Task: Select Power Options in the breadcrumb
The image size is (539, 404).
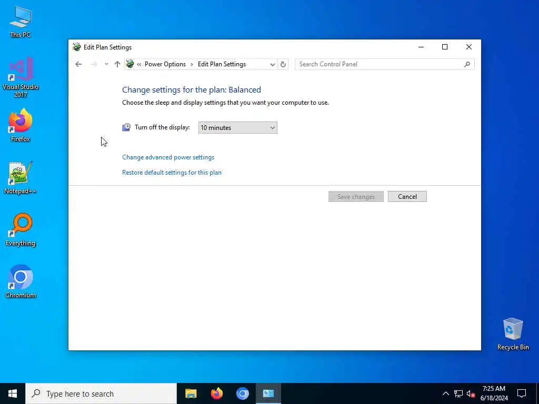Action: 165,64
